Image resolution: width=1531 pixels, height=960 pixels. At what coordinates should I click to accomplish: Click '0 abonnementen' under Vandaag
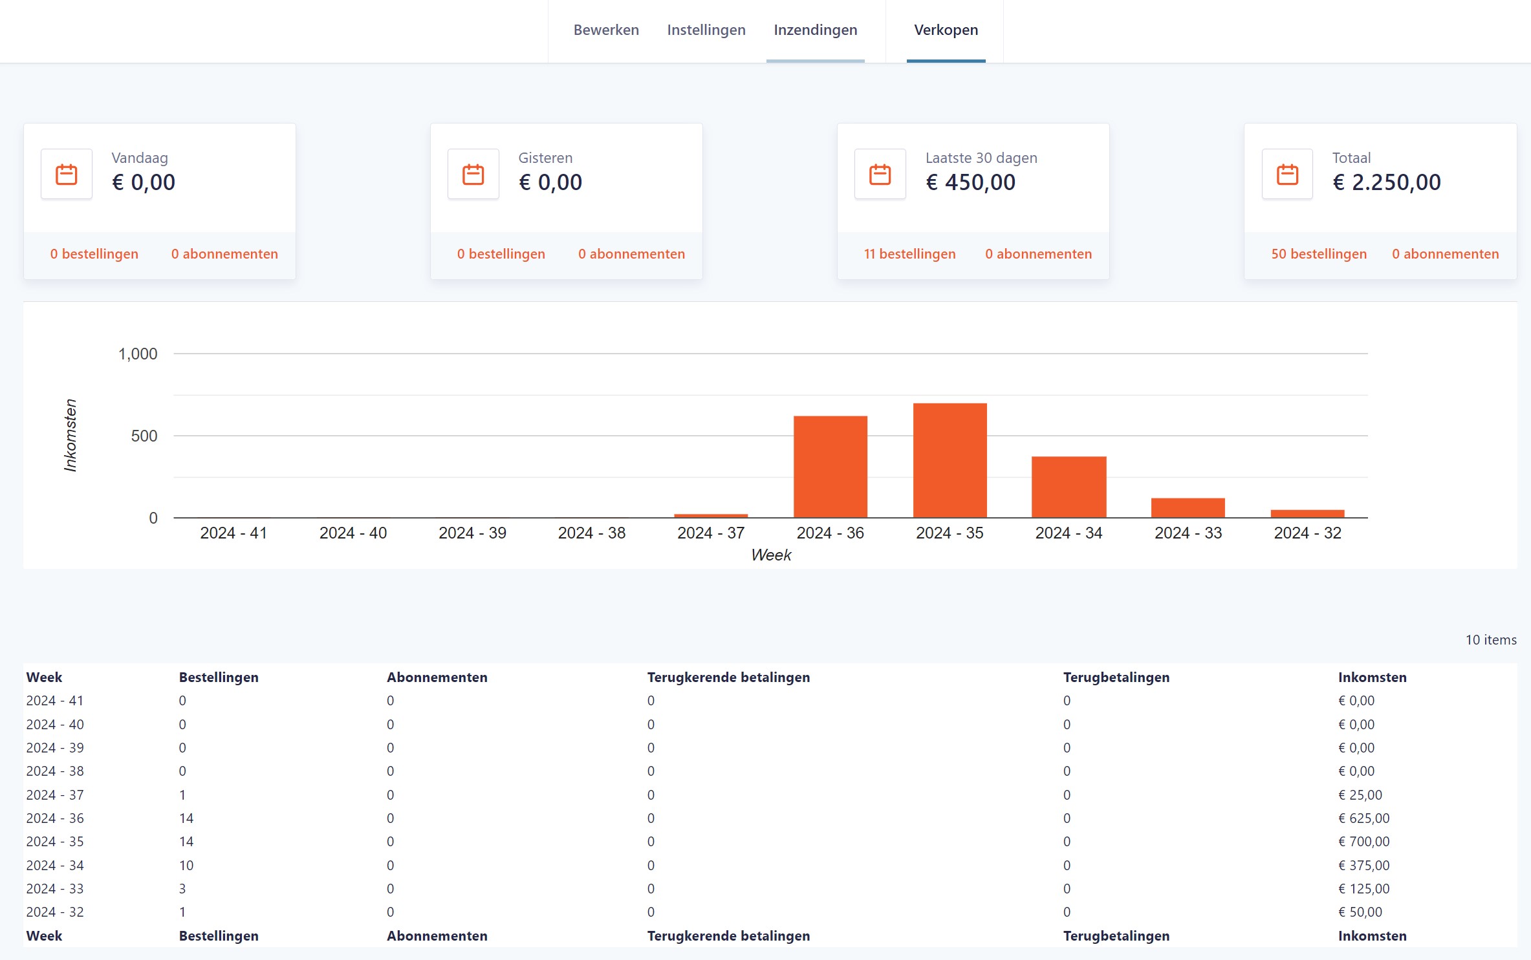click(x=224, y=254)
